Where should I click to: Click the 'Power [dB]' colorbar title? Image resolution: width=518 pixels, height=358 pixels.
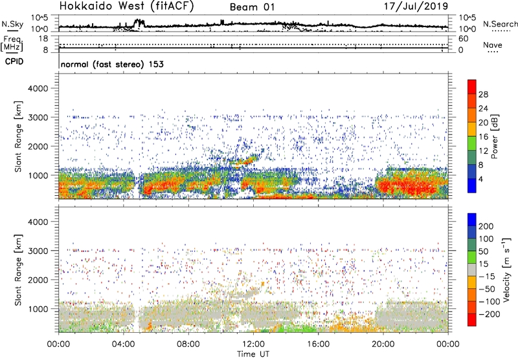(494, 136)
